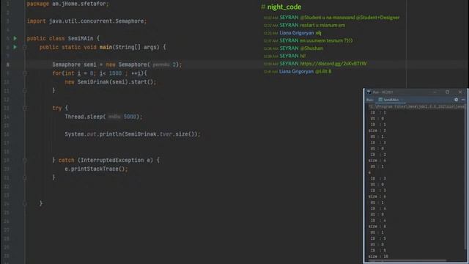
Task: Click the Run console horizontal scrollbar
Action: (x=407, y=261)
